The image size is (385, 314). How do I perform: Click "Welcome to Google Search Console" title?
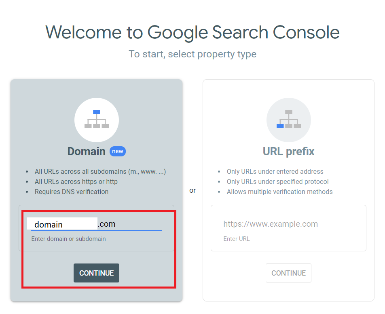[192, 32]
